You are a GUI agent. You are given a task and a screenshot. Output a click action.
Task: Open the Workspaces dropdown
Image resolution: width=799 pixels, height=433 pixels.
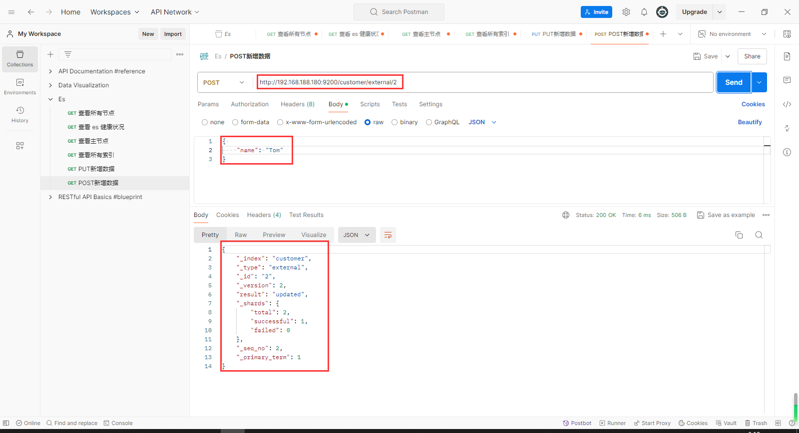coord(114,12)
